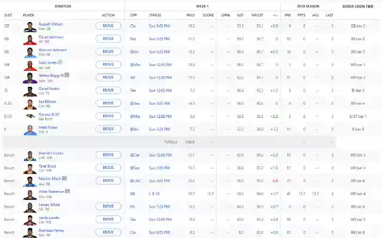The image size is (382, 238).
Task: Click MOVE for Jarvis Landry
Action: (x=109, y=219)
